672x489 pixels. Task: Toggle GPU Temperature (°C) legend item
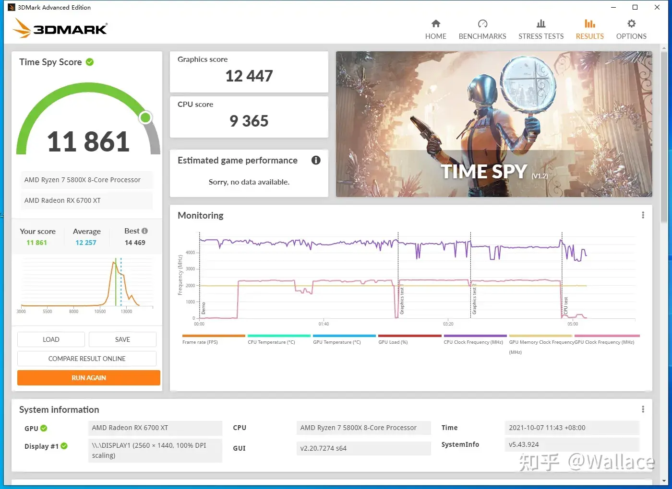344,339
